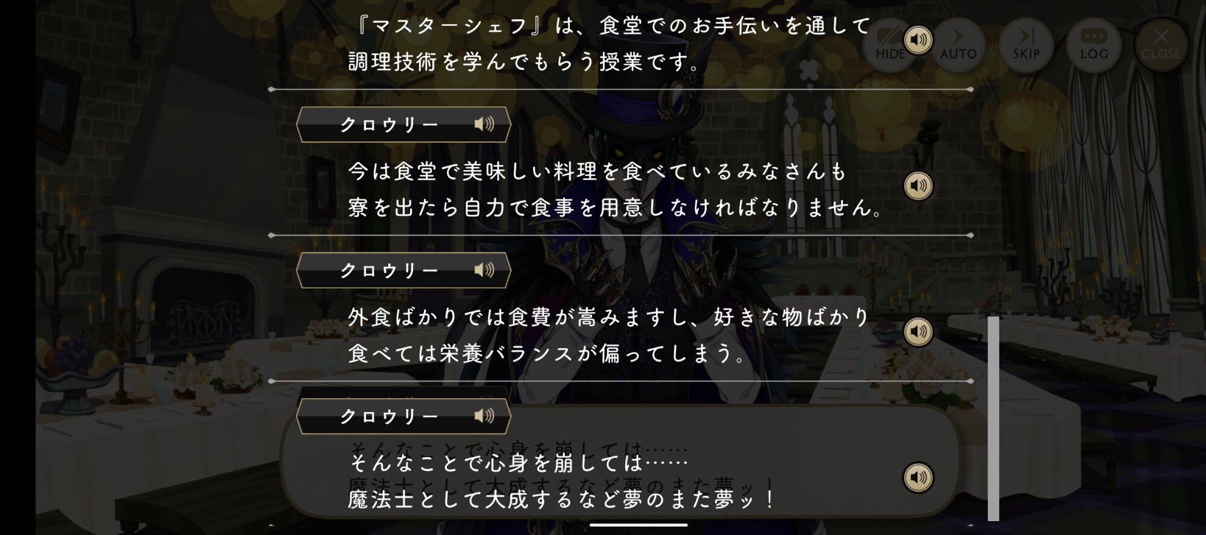Skip the story with SKIP button

point(1026,45)
